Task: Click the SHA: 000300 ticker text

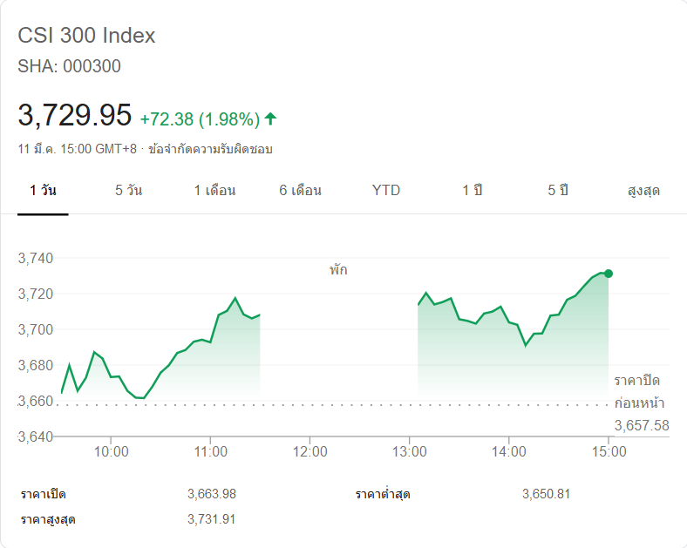Action: [x=70, y=66]
